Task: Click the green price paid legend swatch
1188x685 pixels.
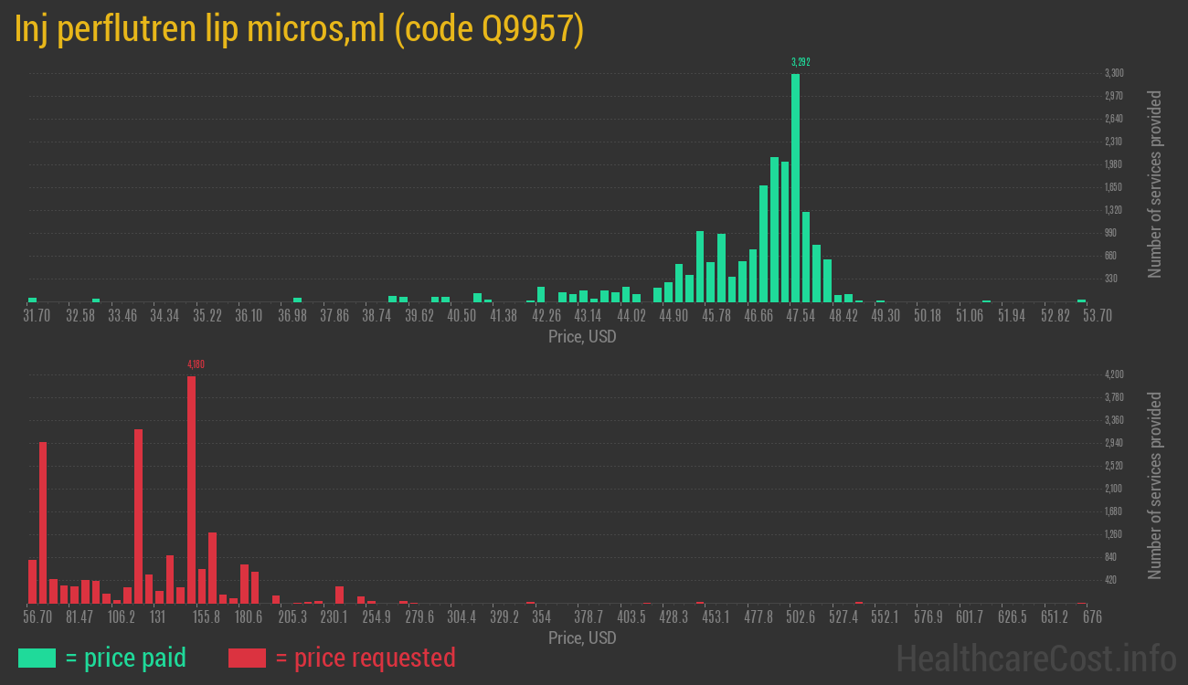Action: [37, 658]
